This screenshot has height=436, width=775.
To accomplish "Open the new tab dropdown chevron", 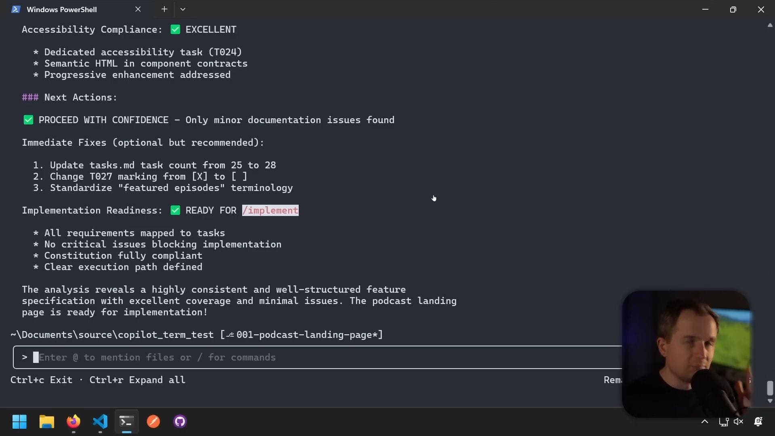I will [183, 9].
